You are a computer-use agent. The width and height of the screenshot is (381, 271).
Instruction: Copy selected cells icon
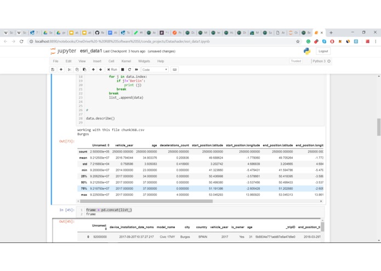pyautogui.click(x=77, y=70)
